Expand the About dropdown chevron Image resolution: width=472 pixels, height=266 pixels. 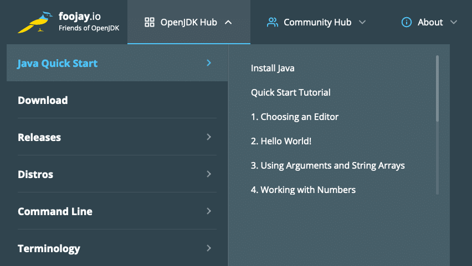coord(454,22)
